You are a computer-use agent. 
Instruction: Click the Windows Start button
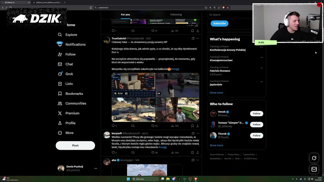click(128, 179)
